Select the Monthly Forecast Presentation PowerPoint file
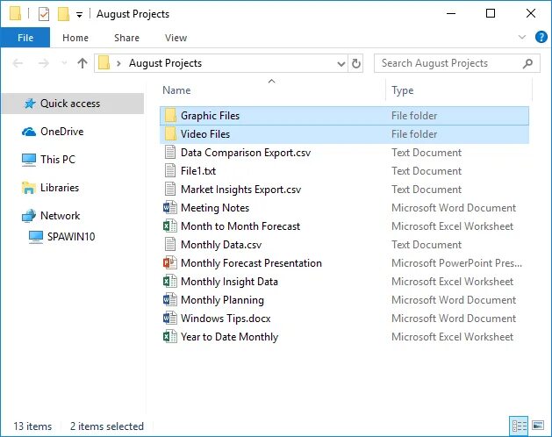This screenshot has width=552, height=437. coord(251,263)
